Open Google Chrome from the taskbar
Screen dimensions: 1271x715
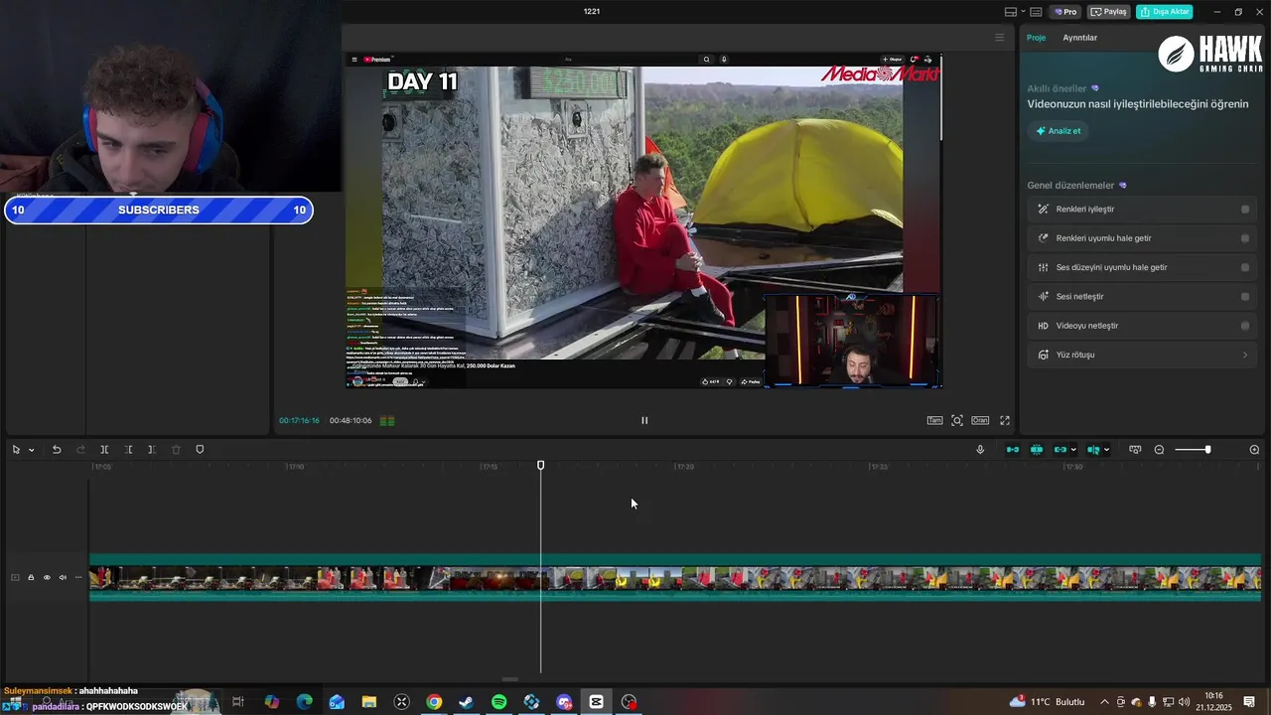(434, 702)
